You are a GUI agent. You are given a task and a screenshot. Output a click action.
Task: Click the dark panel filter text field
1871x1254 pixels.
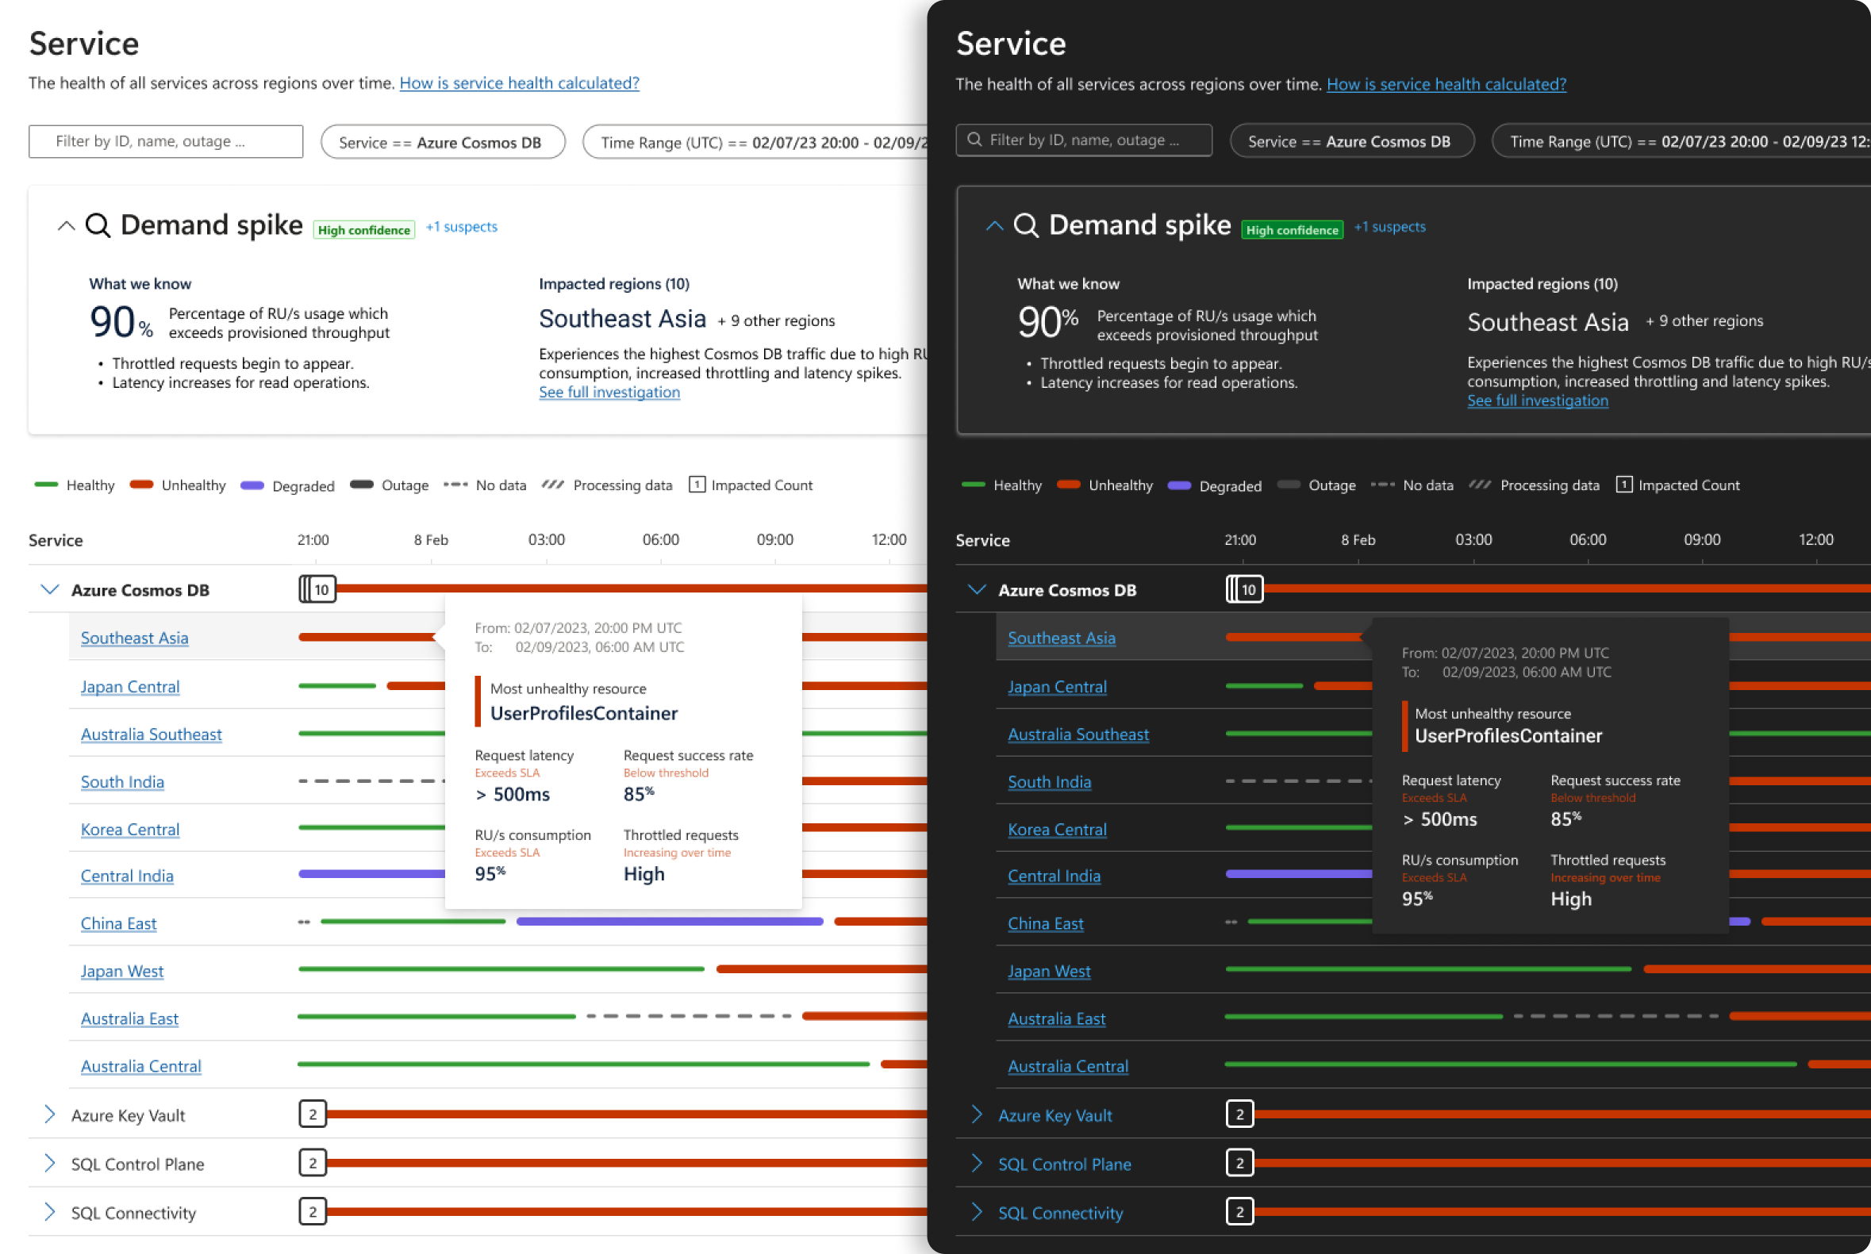pos(1084,140)
